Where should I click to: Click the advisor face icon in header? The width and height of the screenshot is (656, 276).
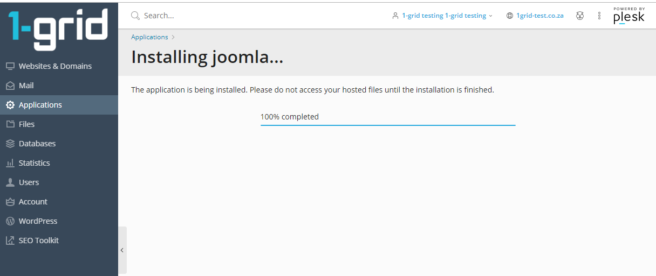(580, 16)
